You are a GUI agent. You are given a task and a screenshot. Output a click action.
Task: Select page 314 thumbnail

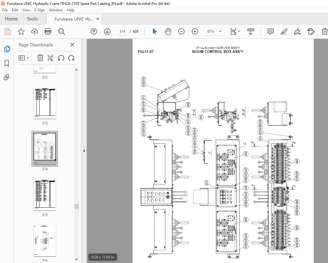(x=45, y=149)
